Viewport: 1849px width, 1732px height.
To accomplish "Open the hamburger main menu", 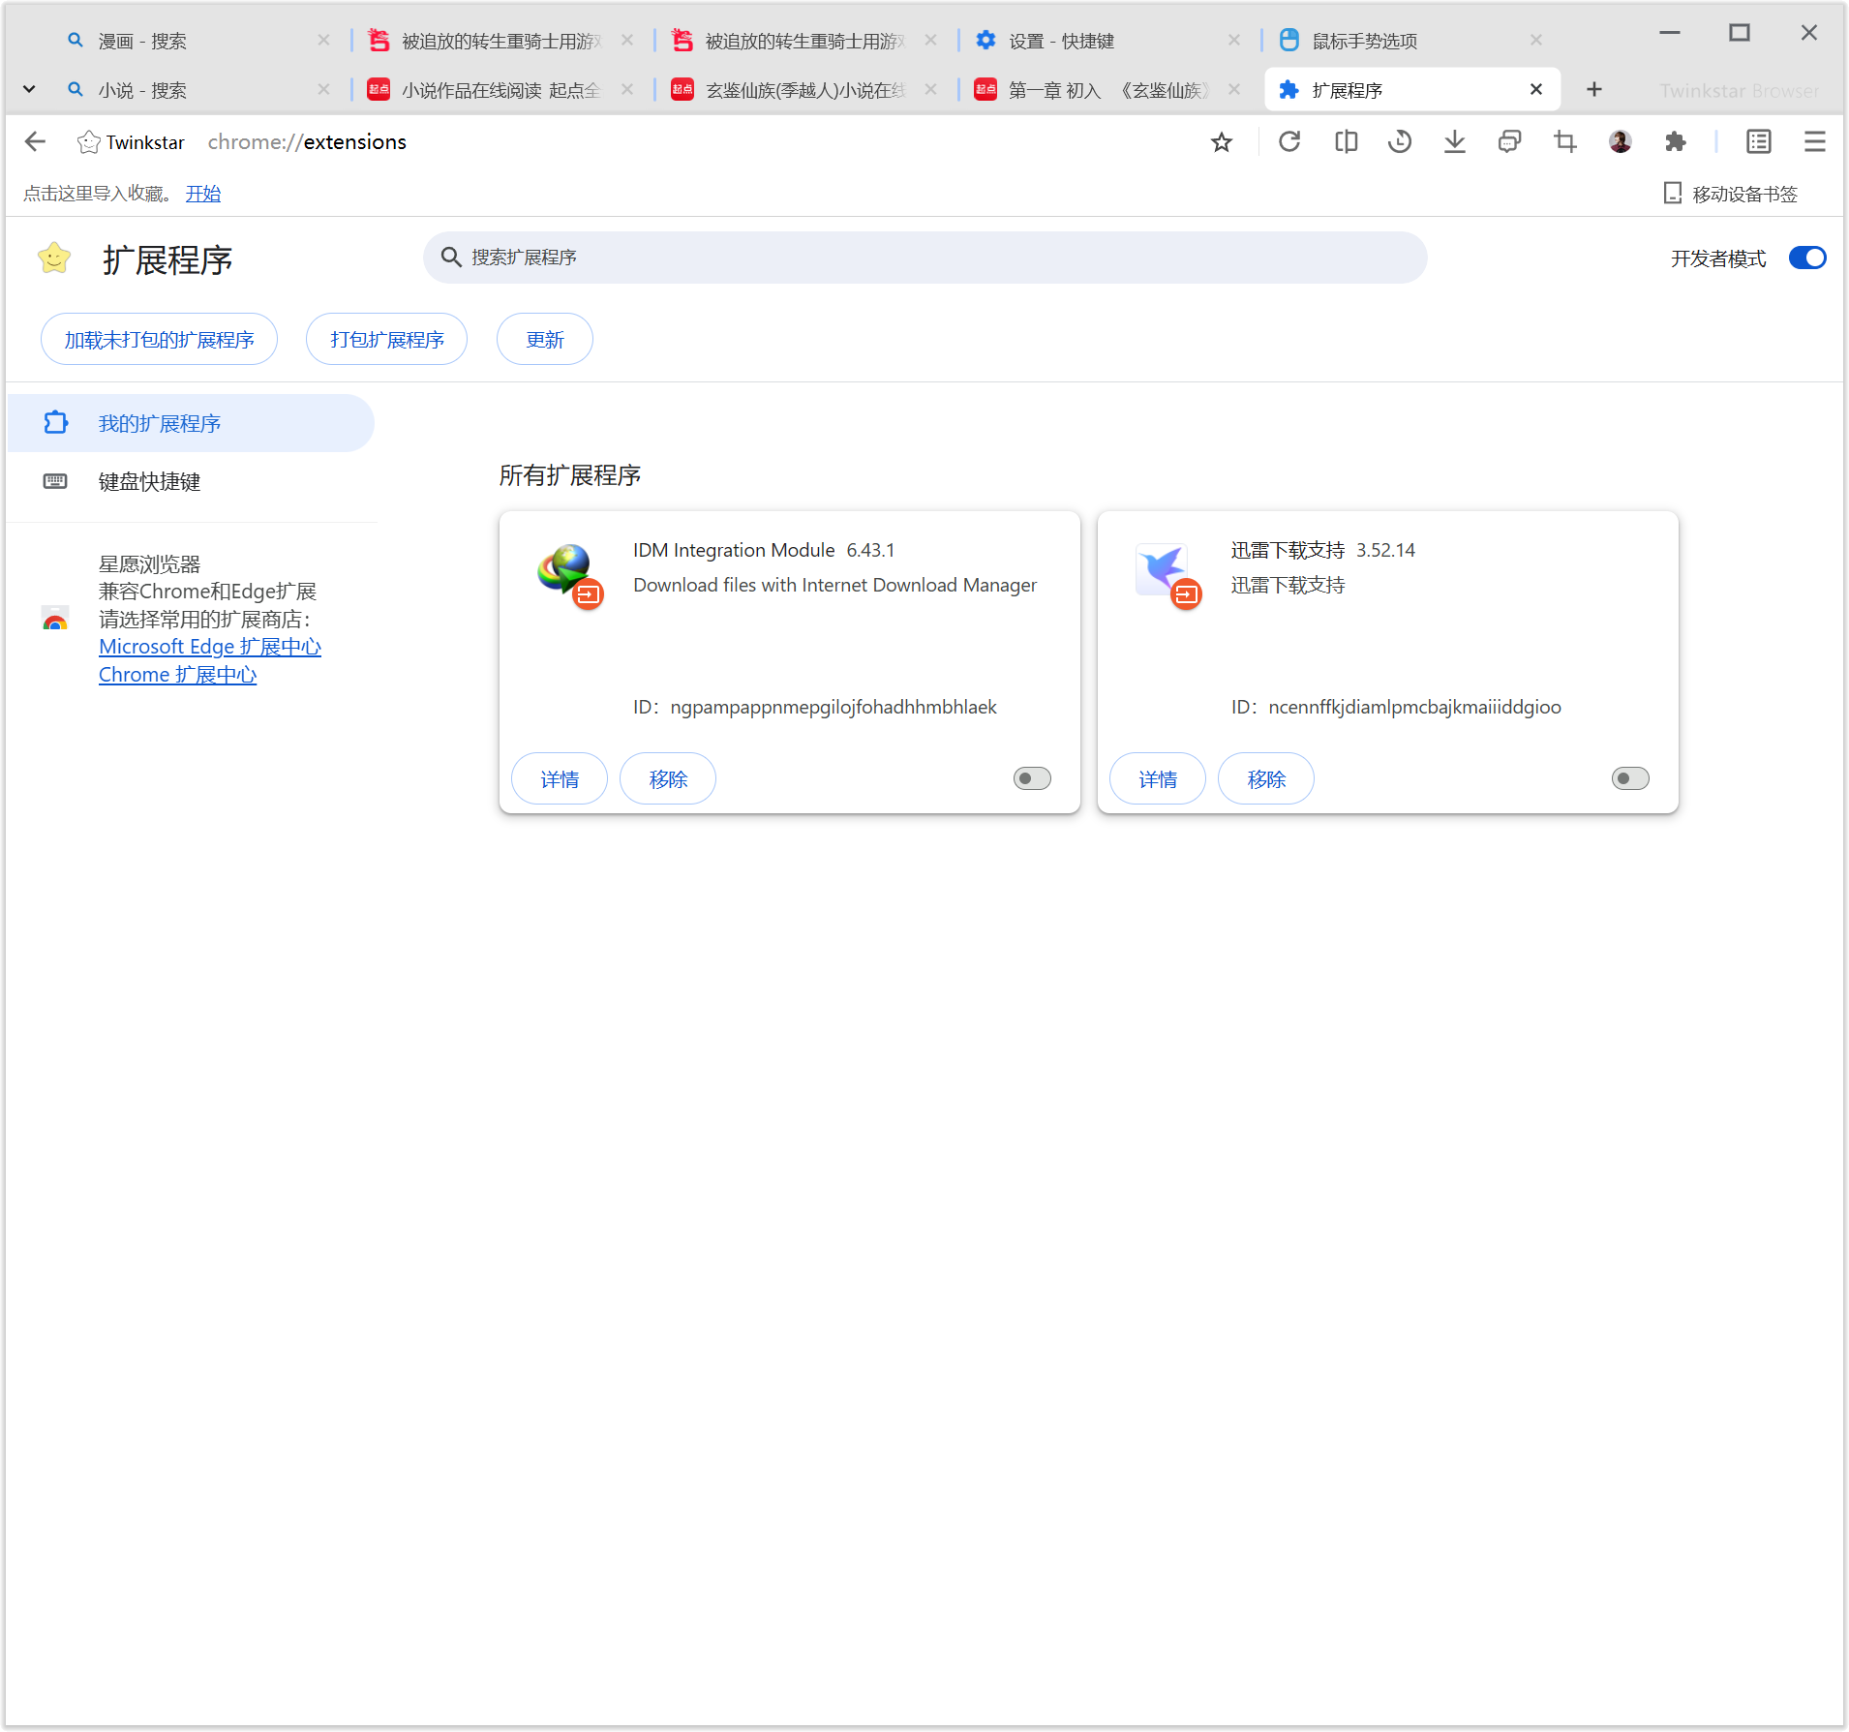I will (x=1815, y=142).
